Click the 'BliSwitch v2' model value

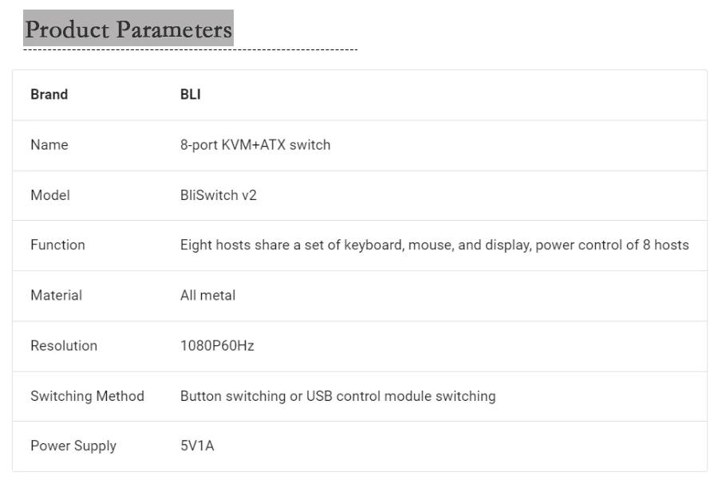point(218,195)
